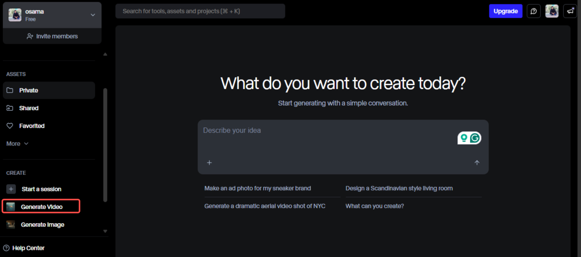Open the announcements megaphone icon
581x257 pixels.
[x=570, y=11]
